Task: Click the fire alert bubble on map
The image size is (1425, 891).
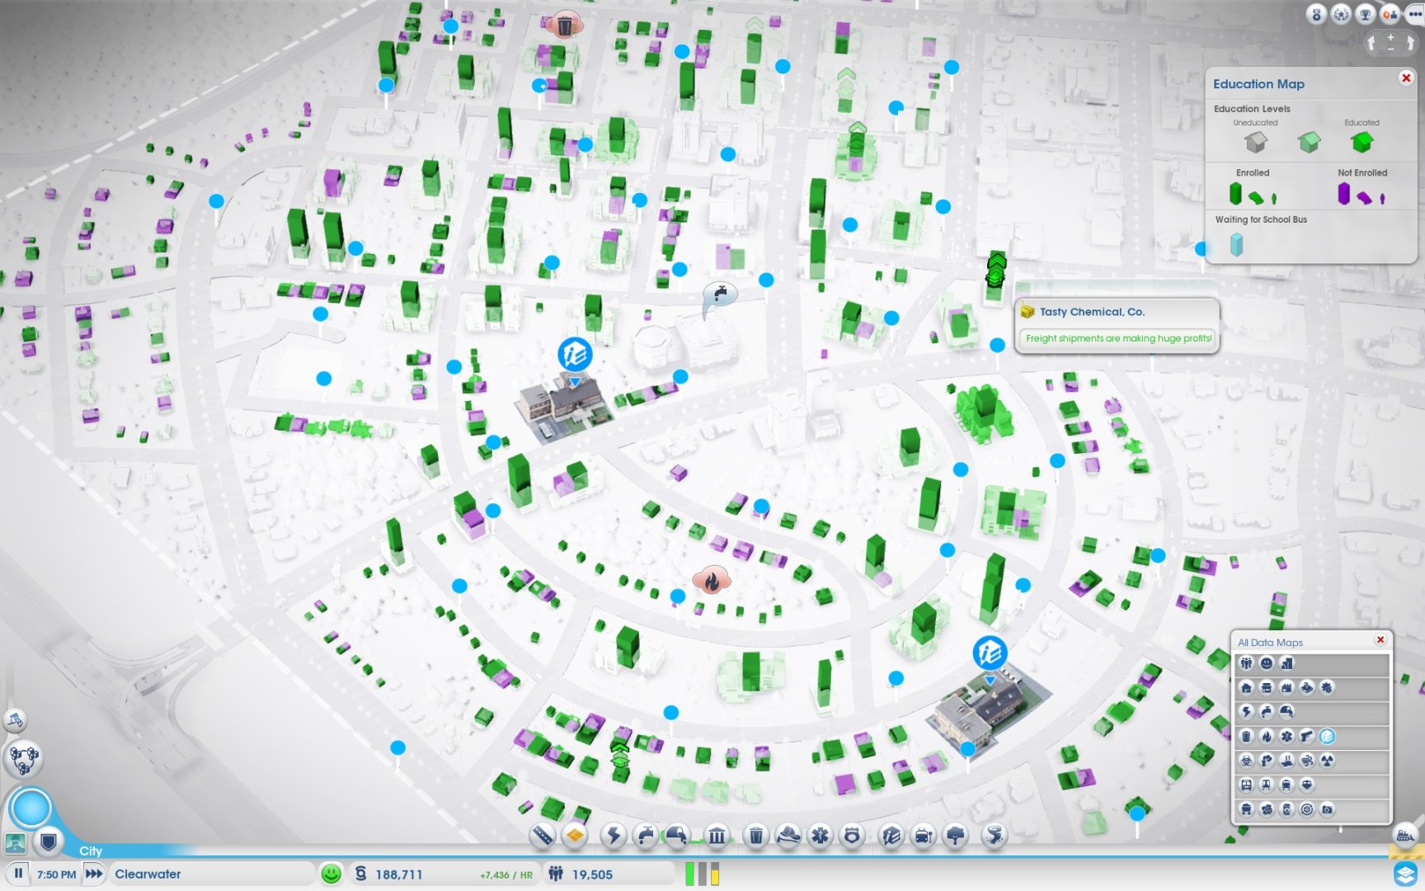Action: point(711,581)
